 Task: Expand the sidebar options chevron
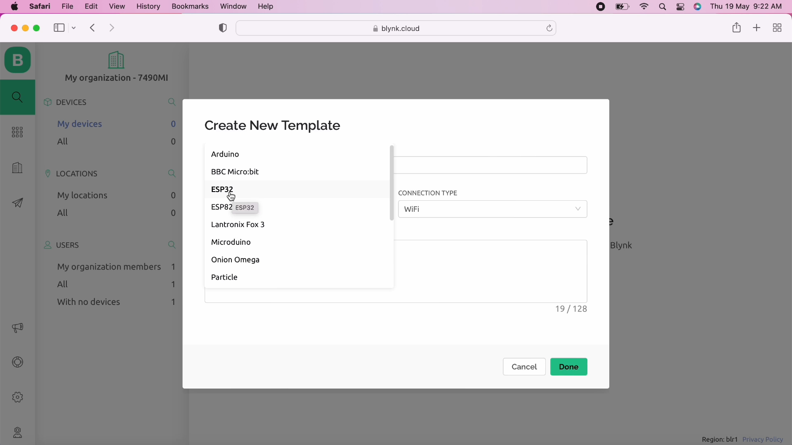tap(74, 28)
